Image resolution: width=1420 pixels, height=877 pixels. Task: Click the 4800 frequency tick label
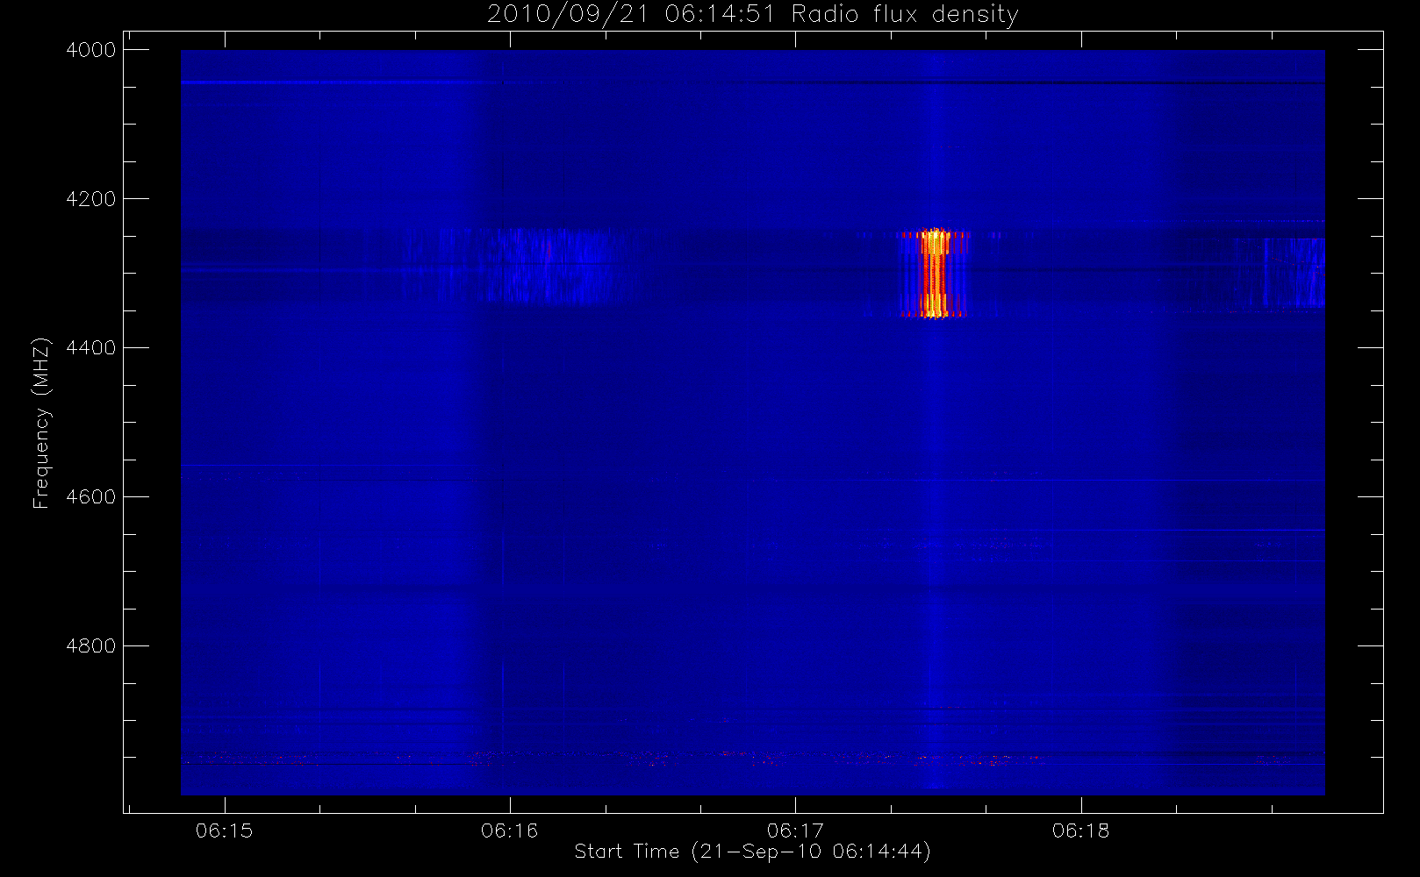91,645
